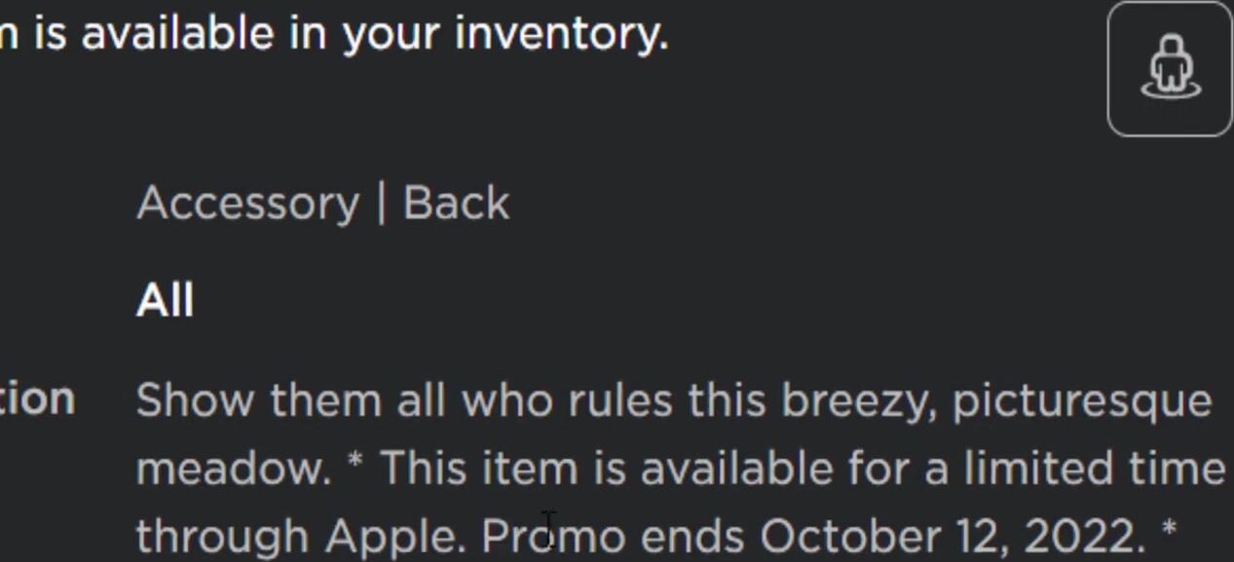Click the partially visible Description label
This screenshot has height=562, width=1234.
(37, 399)
